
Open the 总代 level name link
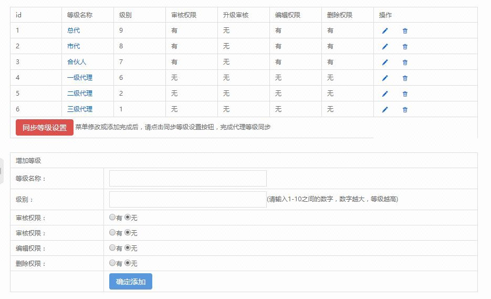pyautogui.click(x=74, y=30)
